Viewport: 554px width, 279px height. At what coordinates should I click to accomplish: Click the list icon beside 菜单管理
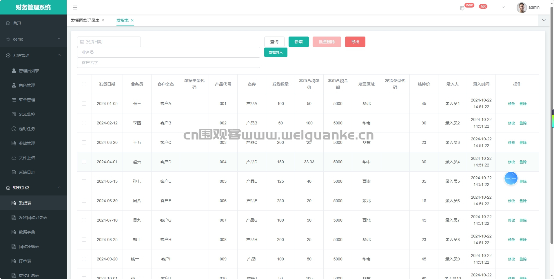coord(14,100)
